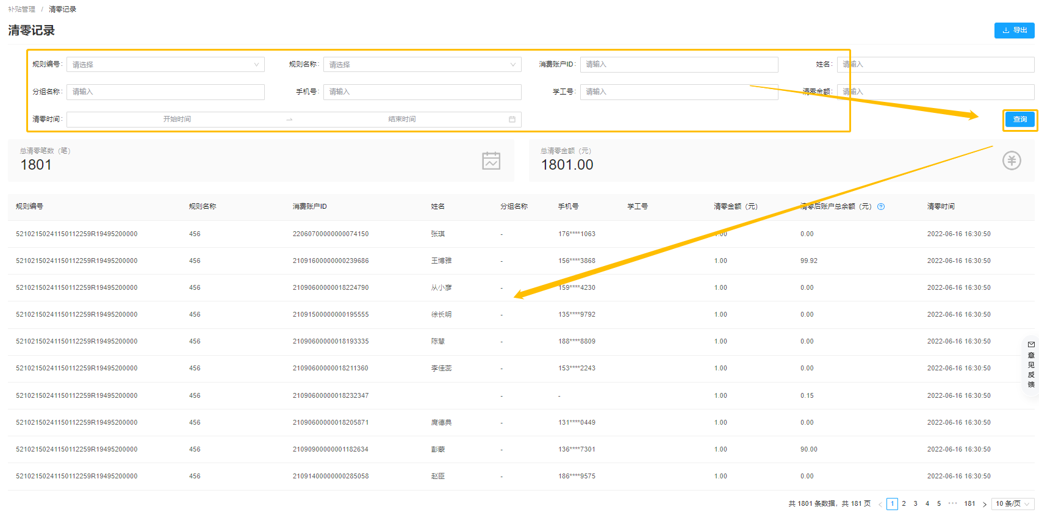Click phone number 135****9792

577,315
